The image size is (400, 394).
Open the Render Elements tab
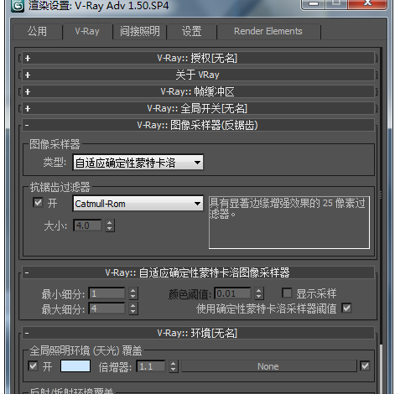(268, 31)
